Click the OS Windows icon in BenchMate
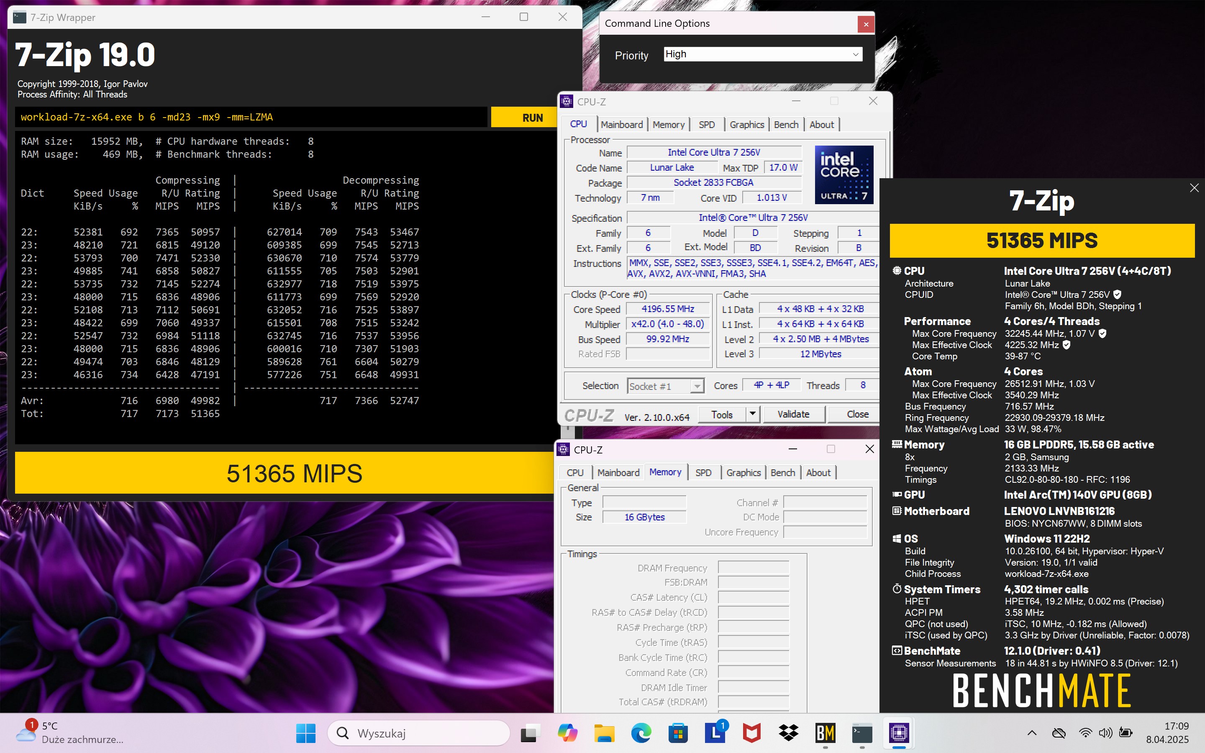Image resolution: width=1205 pixels, height=753 pixels. 897,539
